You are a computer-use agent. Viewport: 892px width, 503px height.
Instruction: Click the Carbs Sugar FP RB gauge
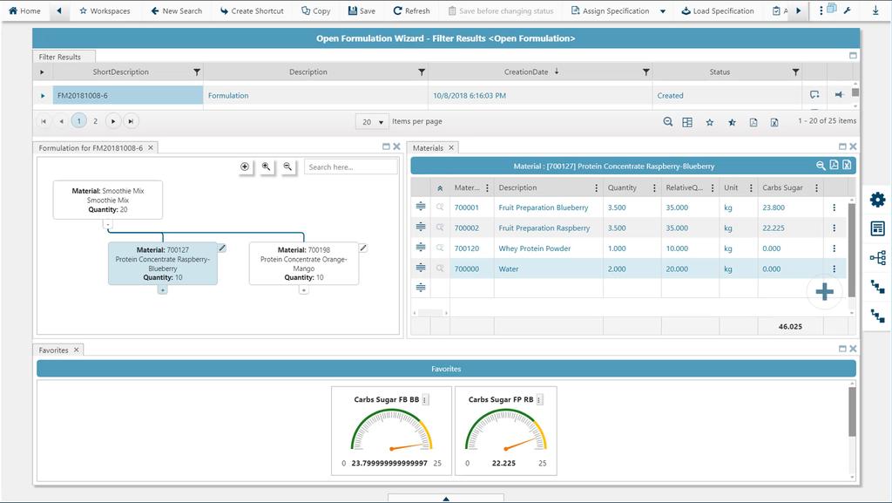(x=506, y=431)
